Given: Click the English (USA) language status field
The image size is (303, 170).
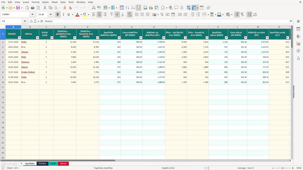Looking at the screenshot, I should point(168,168).
